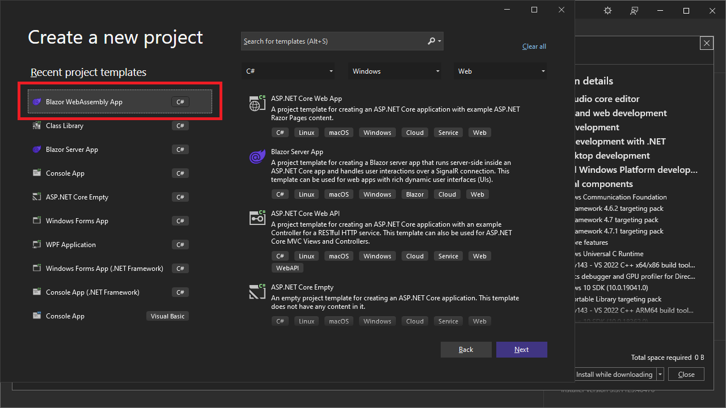Click 'Communication Foundation' installer entry
The height and width of the screenshot is (408, 726).
[x=625, y=197]
